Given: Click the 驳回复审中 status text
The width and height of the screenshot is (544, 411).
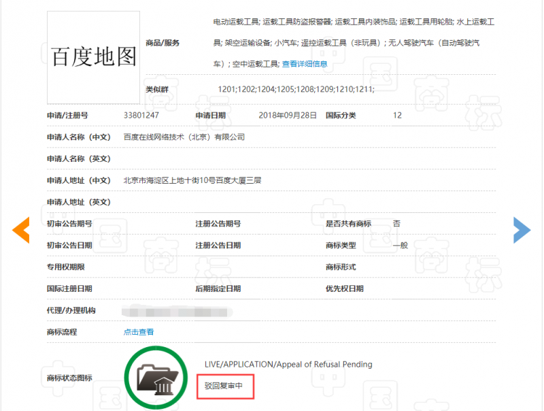Looking at the screenshot, I should pyautogui.click(x=224, y=386).
